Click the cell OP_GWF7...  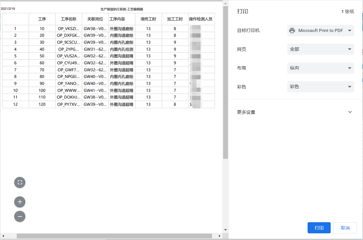tap(69, 70)
